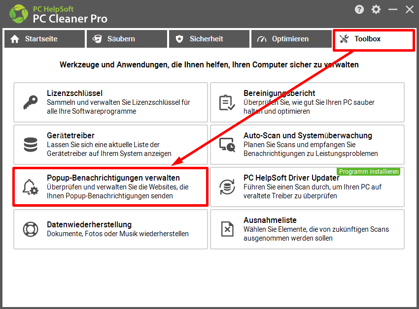419x309 pixels.
Task: Open Popup-Benachrichtigungen verwalten
Action: click(x=110, y=187)
